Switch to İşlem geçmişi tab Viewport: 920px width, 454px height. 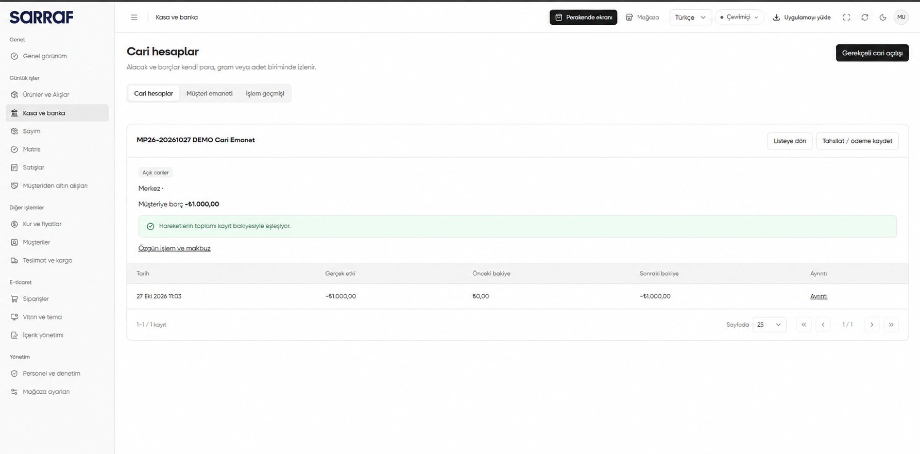click(265, 93)
